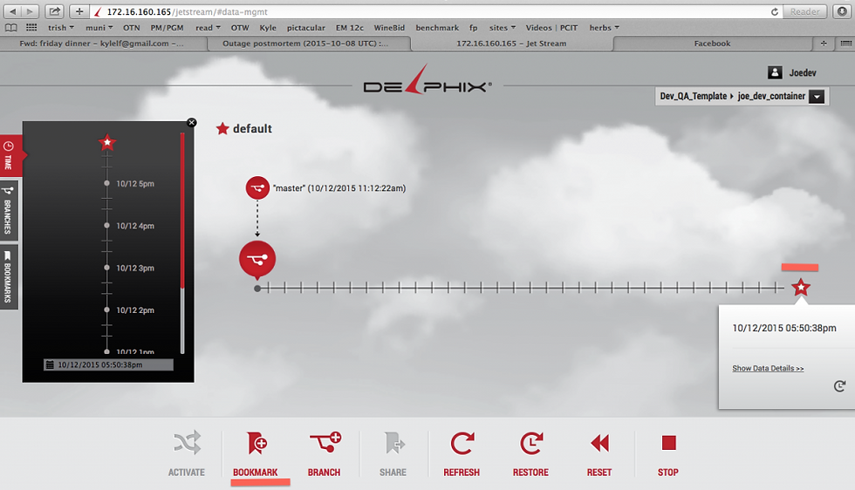
Task: Expand the joe_dev_container dropdown arrow
Action: click(817, 97)
